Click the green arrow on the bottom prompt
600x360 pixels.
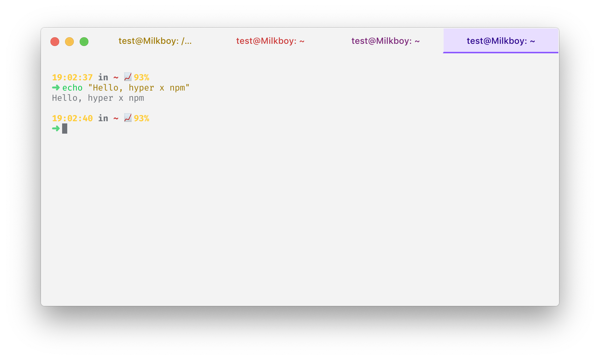coord(56,129)
